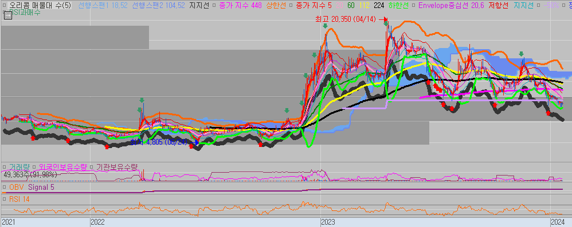Toggle checkbox before 종가 지수 448
Image resolution: width=572 pixels, height=227 pixels.
click(215, 6)
